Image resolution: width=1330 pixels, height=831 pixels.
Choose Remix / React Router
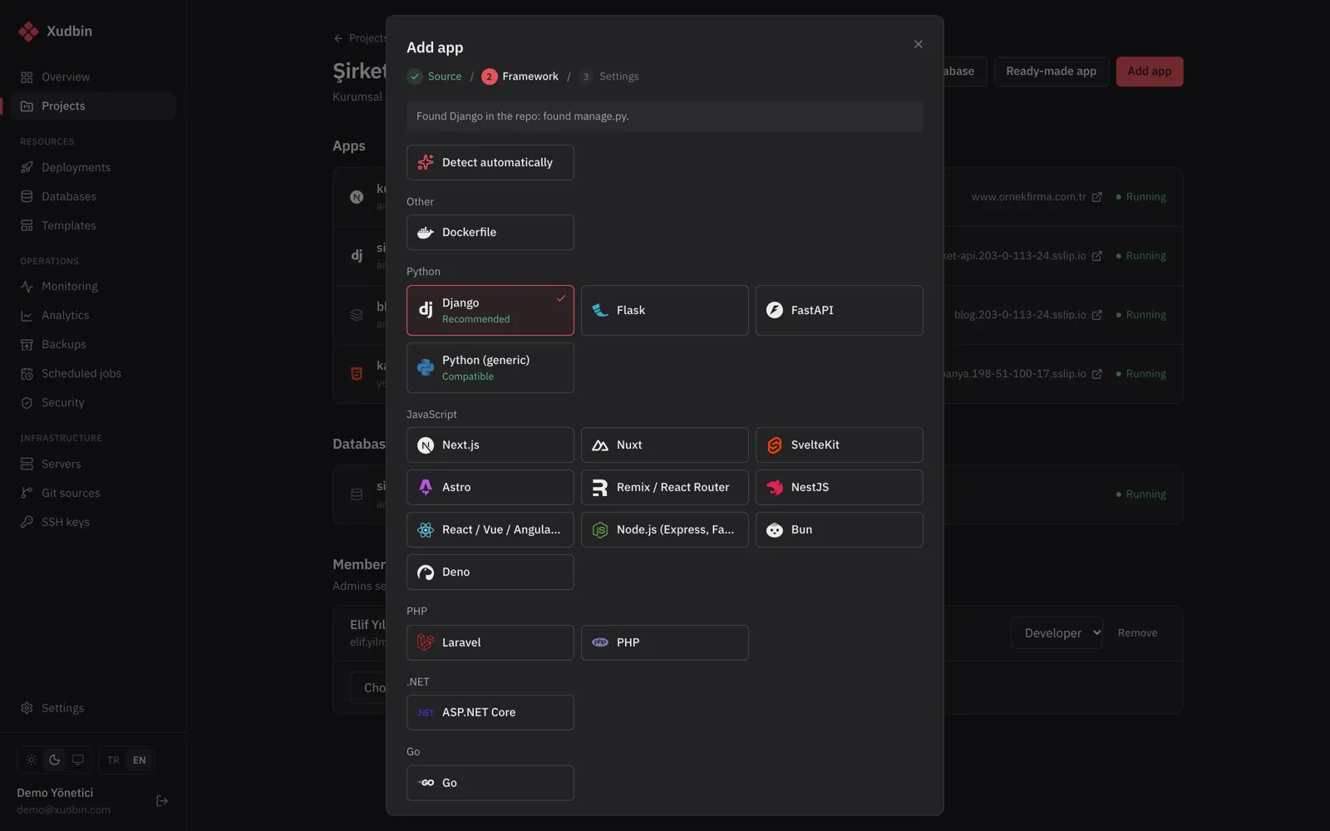click(664, 487)
